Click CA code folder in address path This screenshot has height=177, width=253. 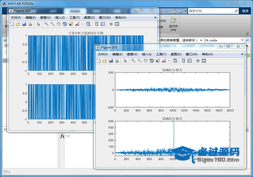coord(211,40)
